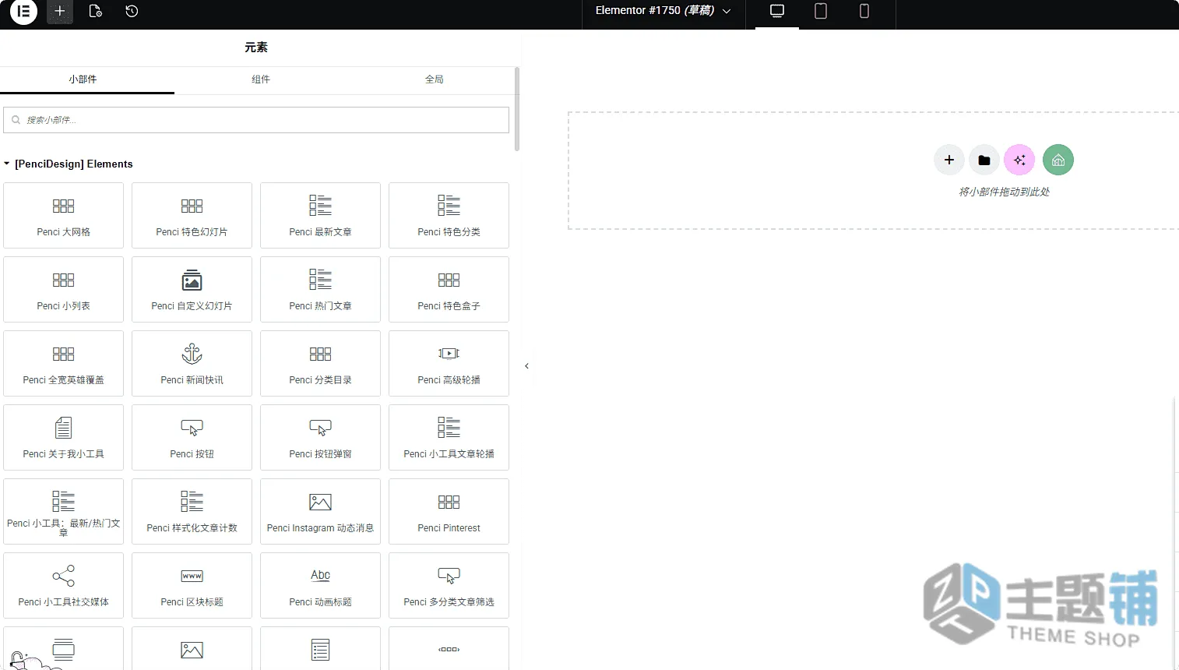Choose the Penci 特色分类 widget
The width and height of the screenshot is (1179, 670).
pos(449,216)
